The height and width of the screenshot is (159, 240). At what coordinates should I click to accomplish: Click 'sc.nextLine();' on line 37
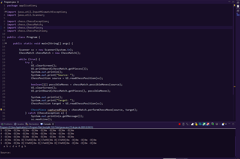[x=41, y=119]
